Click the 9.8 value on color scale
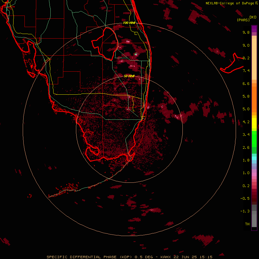The image size is (259, 259). tap(246, 32)
